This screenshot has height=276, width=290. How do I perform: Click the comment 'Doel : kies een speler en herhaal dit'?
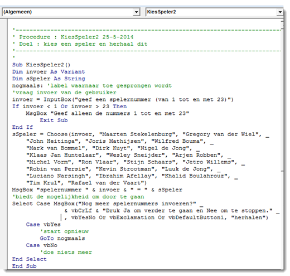coord(80,44)
